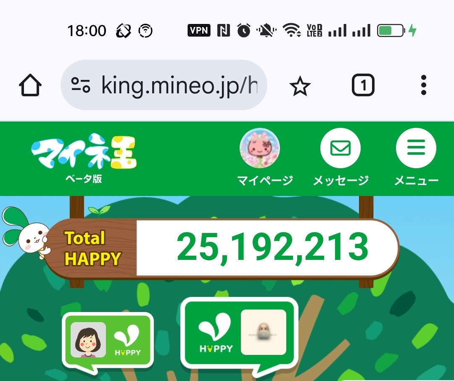Tap the rabbit mascot character

click(26, 233)
